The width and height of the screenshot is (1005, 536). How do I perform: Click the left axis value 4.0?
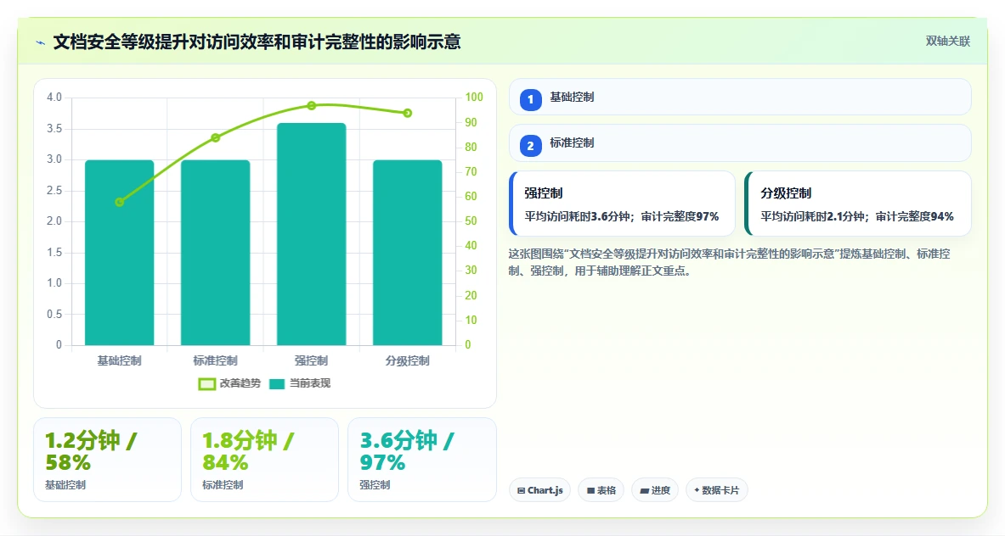pos(54,98)
